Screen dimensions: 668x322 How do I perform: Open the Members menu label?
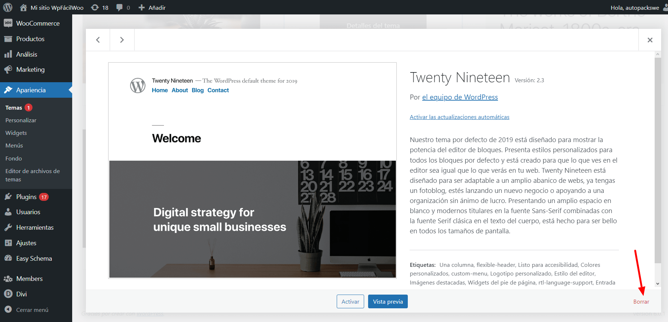(x=30, y=278)
